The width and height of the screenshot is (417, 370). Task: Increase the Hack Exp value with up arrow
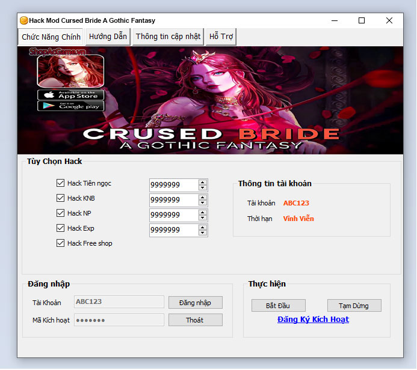click(203, 228)
